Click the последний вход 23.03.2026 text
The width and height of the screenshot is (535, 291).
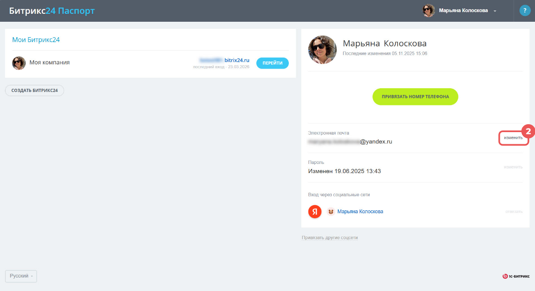pyautogui.click(x=221, y=67)
